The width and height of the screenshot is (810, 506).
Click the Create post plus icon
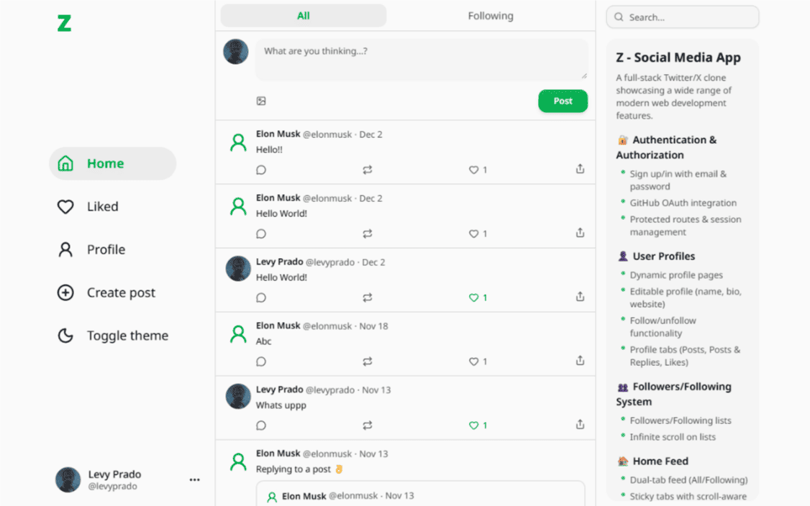[x=65, y=293]
